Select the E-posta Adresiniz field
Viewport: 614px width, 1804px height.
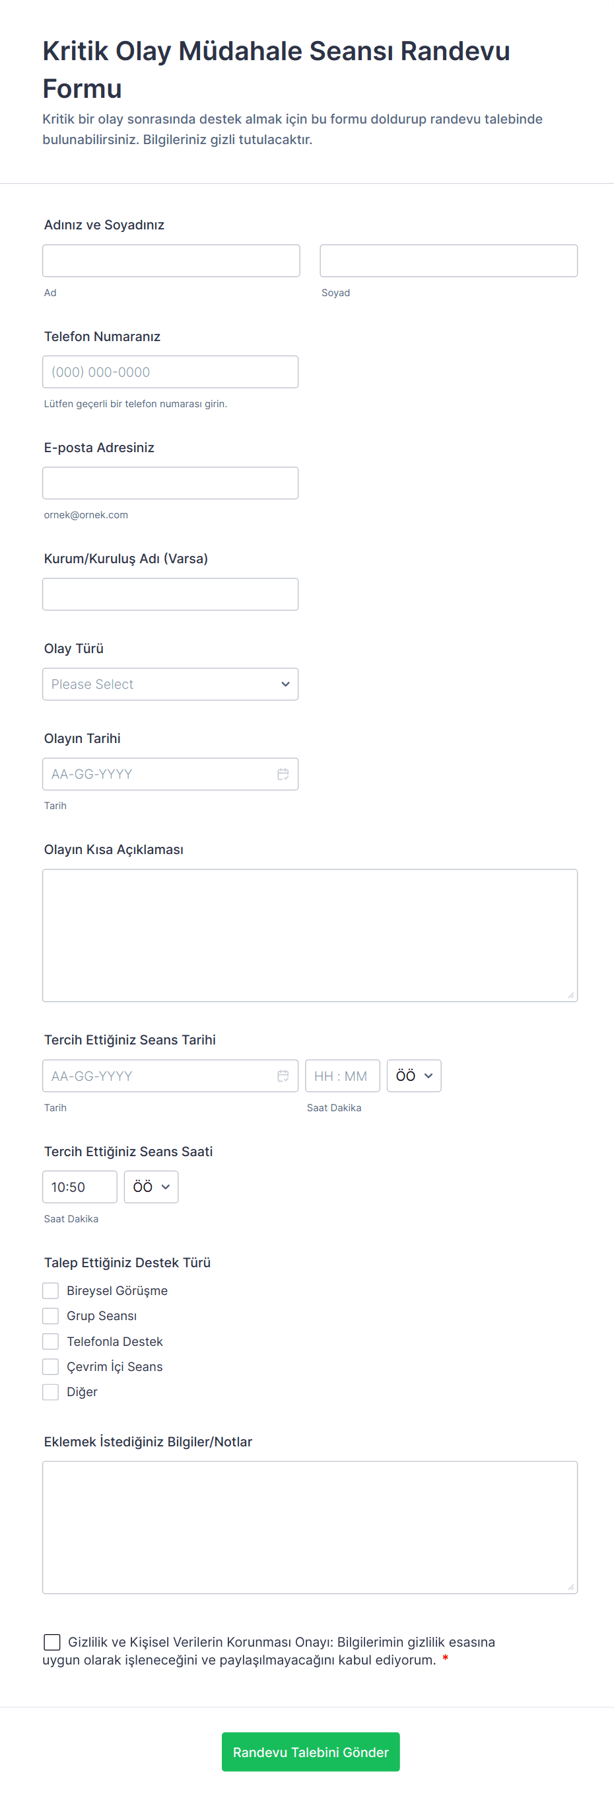coord(170,483)
